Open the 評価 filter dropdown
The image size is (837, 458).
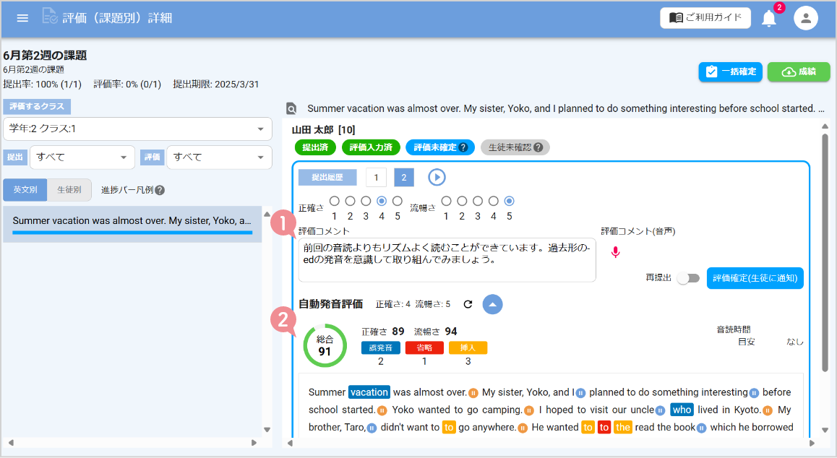(x=220, y=157)
